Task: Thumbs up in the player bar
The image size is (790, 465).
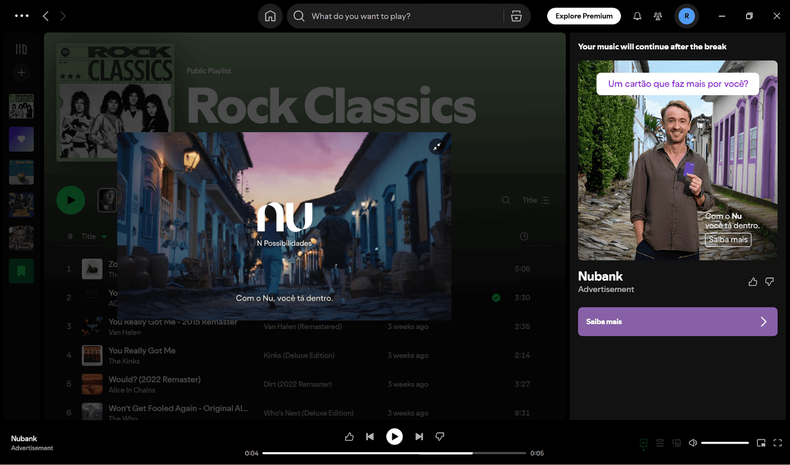Action: (349, 436)
